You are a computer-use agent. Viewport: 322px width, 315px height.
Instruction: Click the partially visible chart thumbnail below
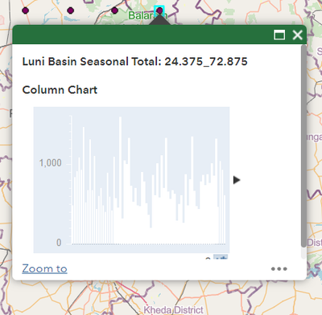[x=221, y=256]
